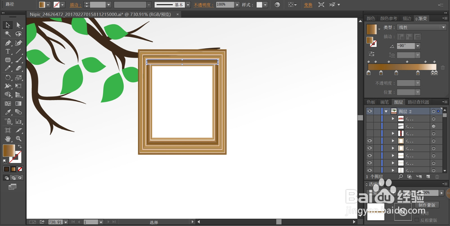Screen dimensions: 450x226
Task: Close the Nipic document tab
Action: (178, 14)
